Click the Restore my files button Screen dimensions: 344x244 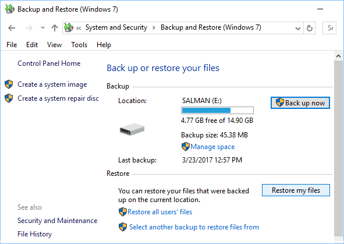click(x=296, y=190)
